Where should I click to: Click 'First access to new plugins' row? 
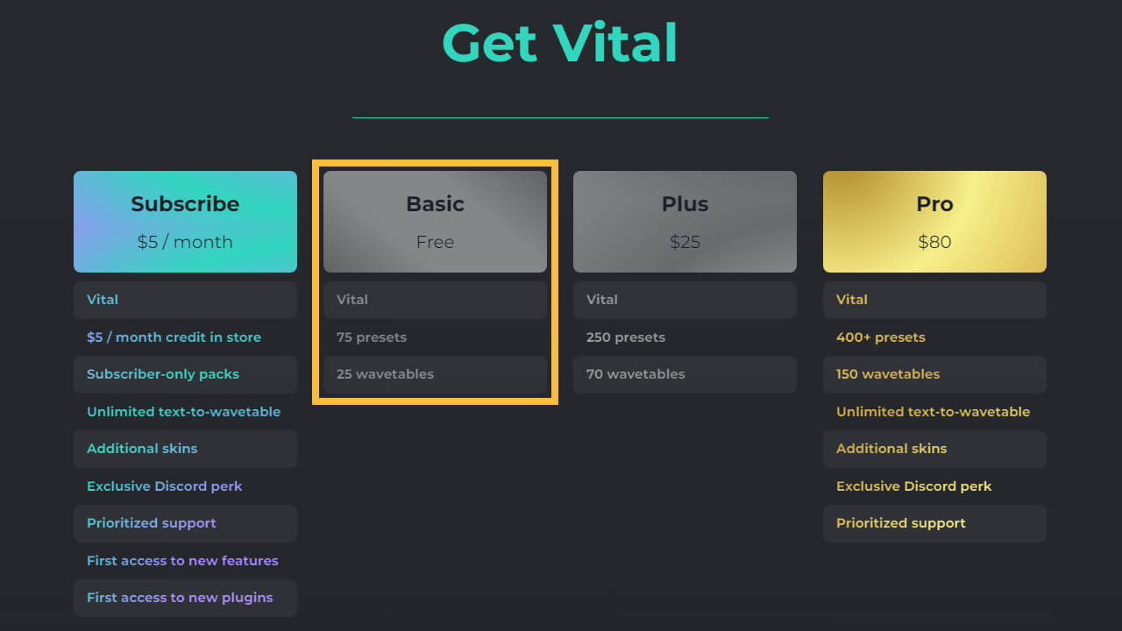(x=185, y=598)
